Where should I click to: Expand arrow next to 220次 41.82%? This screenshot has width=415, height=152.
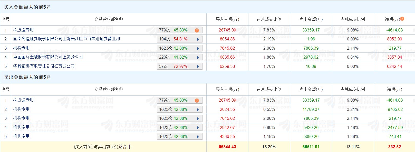click(198, 58)
